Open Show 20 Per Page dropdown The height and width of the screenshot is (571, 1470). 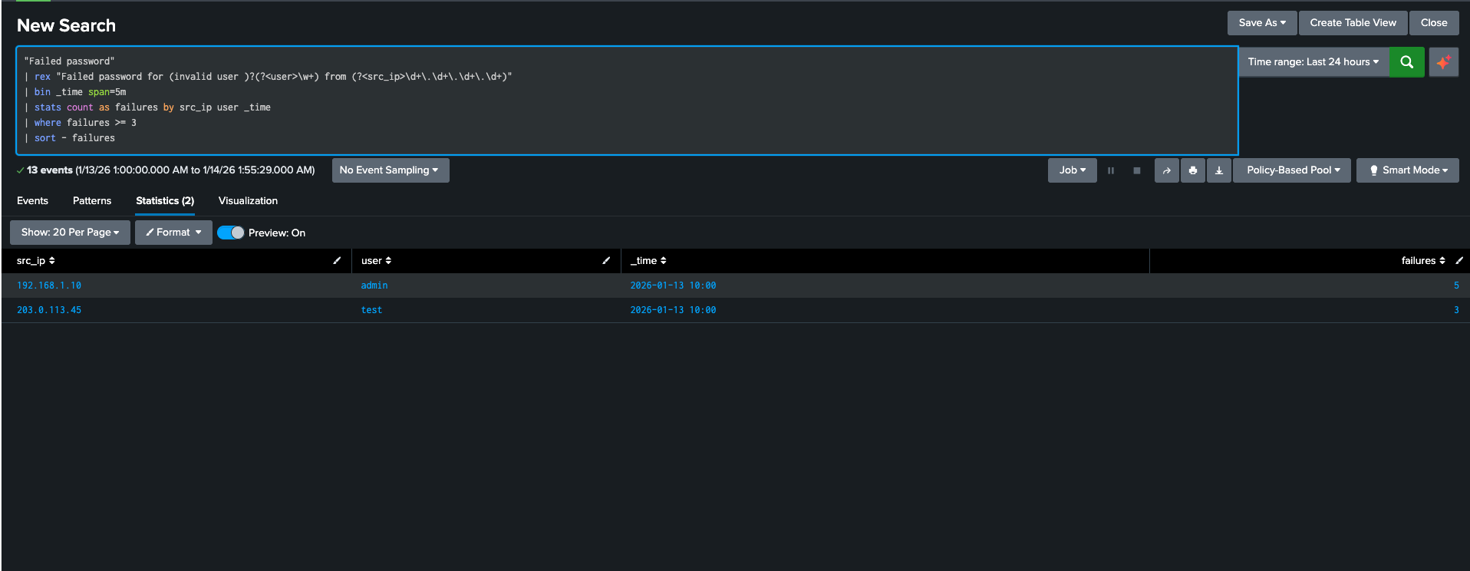pyautogui.click(x=70, y=233)
